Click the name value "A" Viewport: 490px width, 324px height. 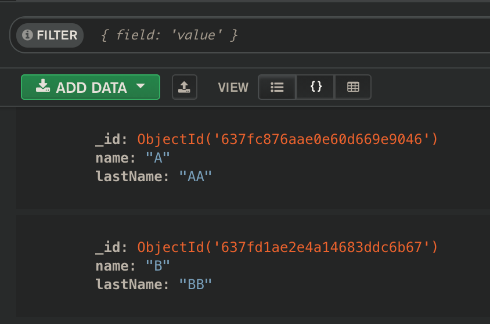(x=158, y=158)
